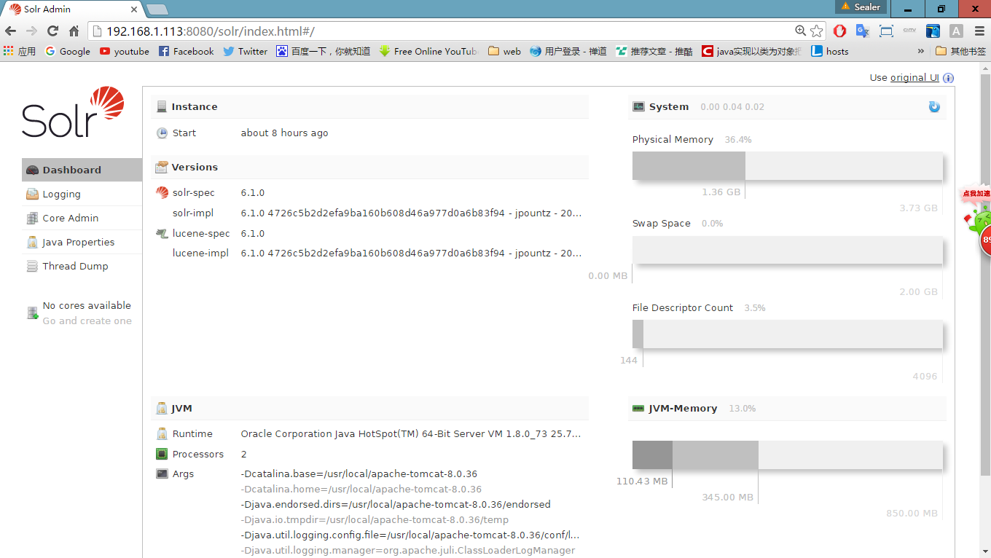Click the Solr logo
The width and height of the screenshot is (991, 558).
[x=73, y=111]
